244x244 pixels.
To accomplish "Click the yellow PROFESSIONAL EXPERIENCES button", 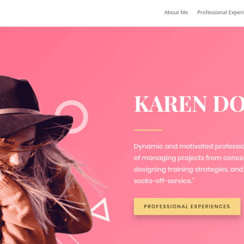I will [x=187, y=206].
